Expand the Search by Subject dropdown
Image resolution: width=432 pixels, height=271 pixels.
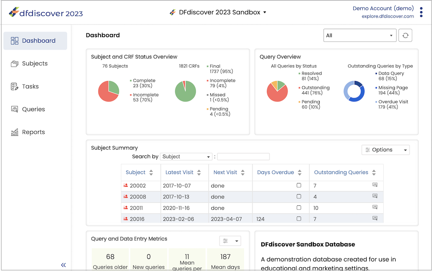[186, 157]
